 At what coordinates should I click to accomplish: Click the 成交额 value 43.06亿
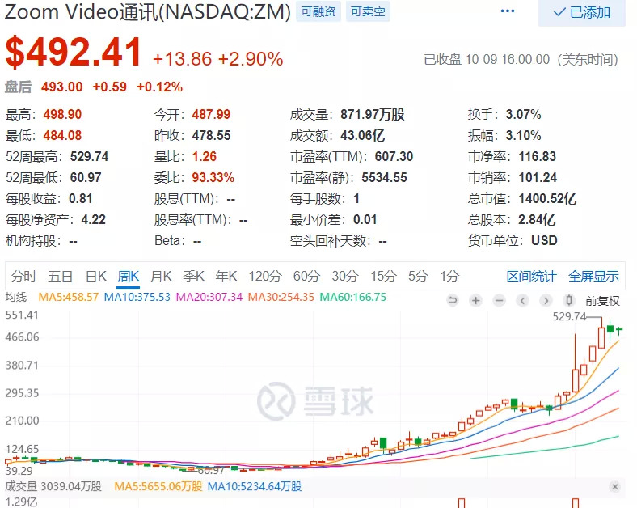pos(362,135)
